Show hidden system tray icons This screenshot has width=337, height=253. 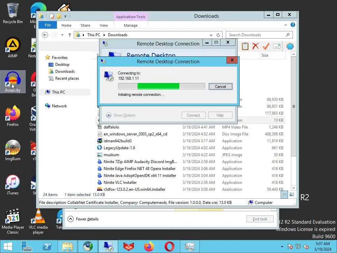pyautogui.click(x=282, y=246)
